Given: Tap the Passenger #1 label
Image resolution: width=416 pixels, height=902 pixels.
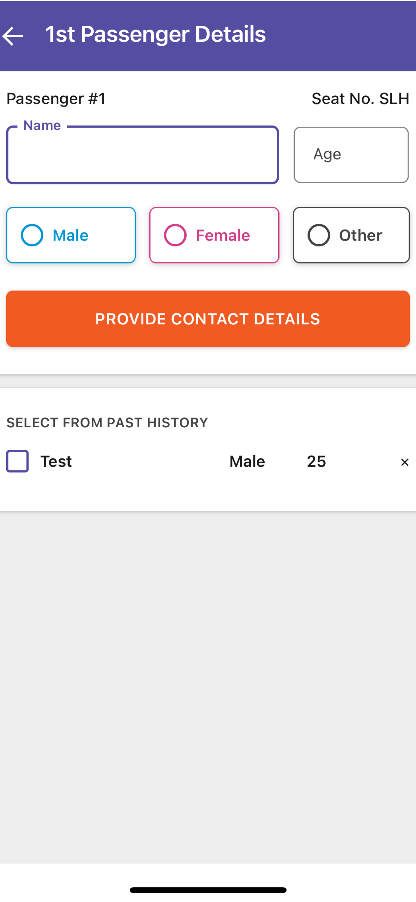Looking at the screenshot, I should 56,99.
